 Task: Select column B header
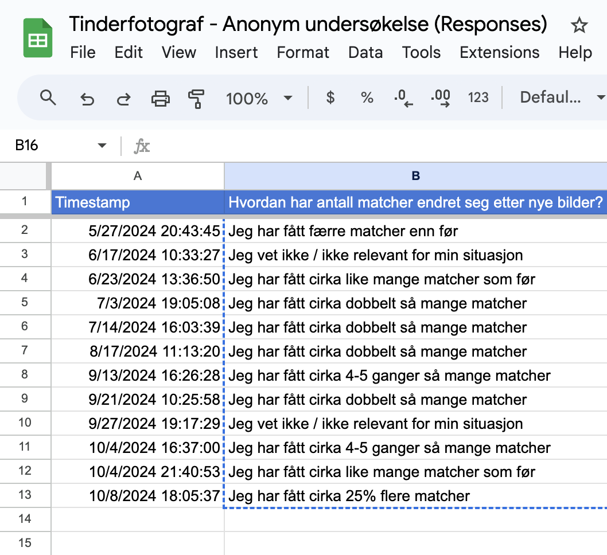click(415, 176)
